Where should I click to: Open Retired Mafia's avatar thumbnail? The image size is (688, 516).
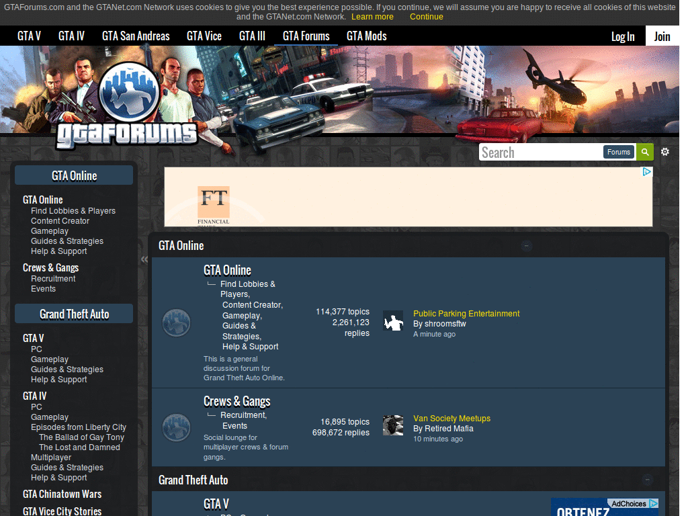393,425
